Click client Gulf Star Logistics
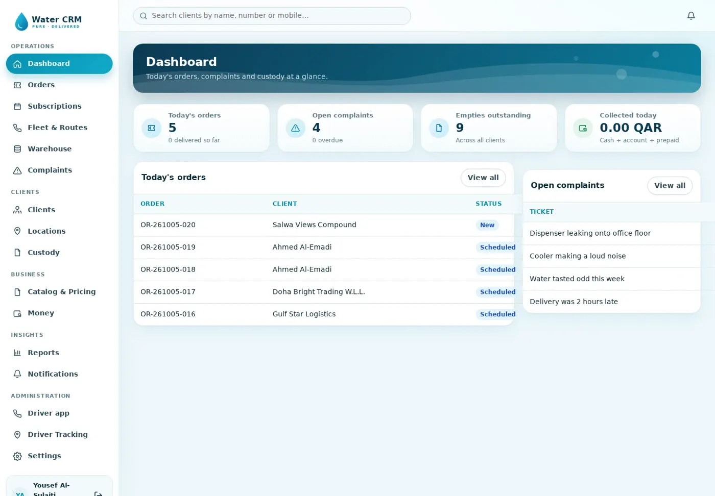The width and height of the screenshot is (715, 496). [304, 314]
